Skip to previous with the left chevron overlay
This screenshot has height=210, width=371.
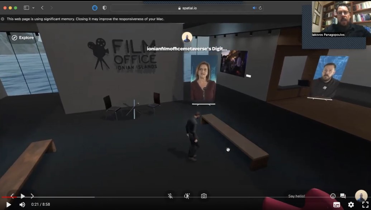[12, 196]
